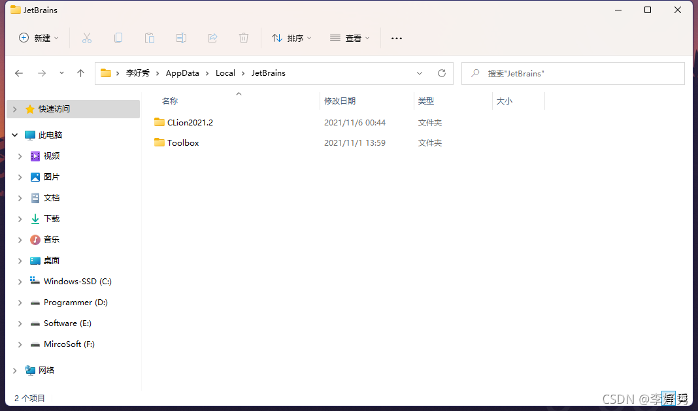Click the Delete trash icon
The width and height of the screenshot is (698, 411).
click(244, 39)
